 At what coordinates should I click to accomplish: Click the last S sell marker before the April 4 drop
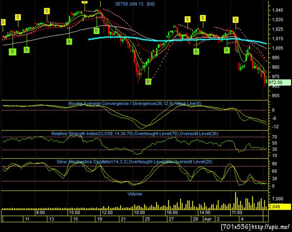pos(236,19)
